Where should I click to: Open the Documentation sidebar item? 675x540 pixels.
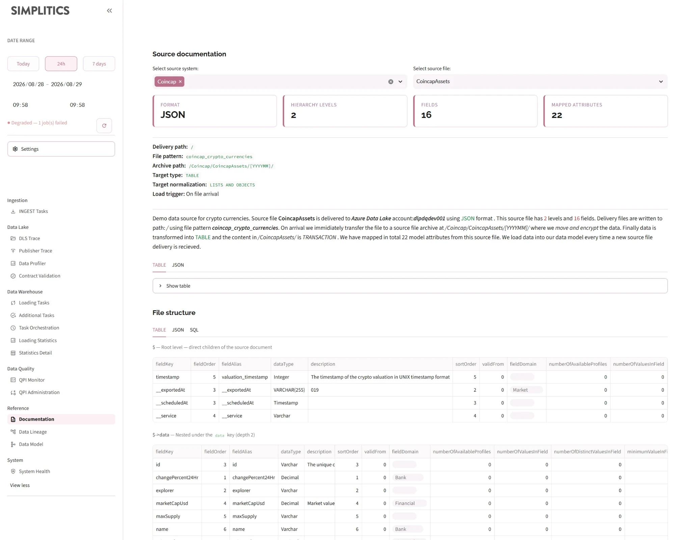coord(61,419)
